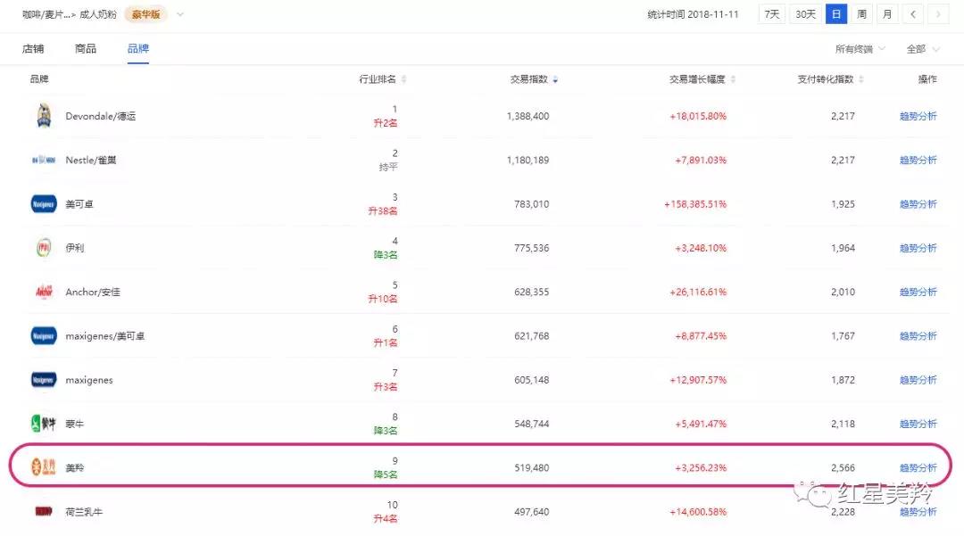Switch to 周 (weekly) view
The height and width of the screenshot is (536, 964).
861,14
